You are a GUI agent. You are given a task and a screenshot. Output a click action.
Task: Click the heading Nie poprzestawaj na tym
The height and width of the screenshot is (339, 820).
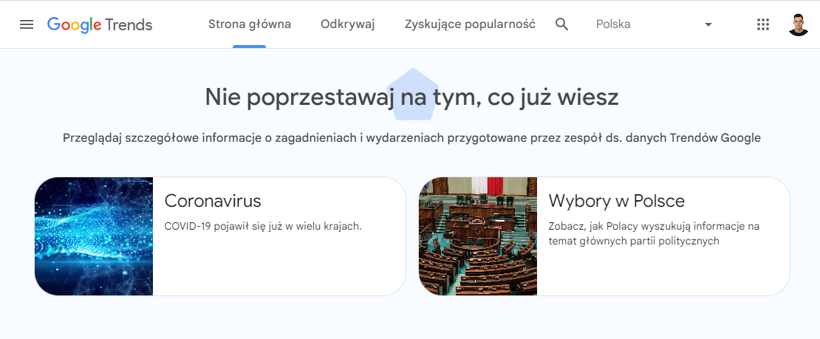tap(411, 97)
